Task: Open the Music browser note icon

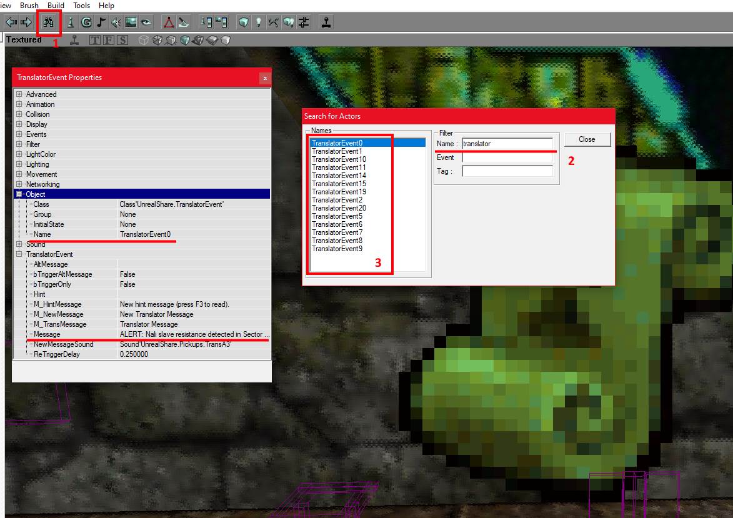Action: click(x=101, y=22)
